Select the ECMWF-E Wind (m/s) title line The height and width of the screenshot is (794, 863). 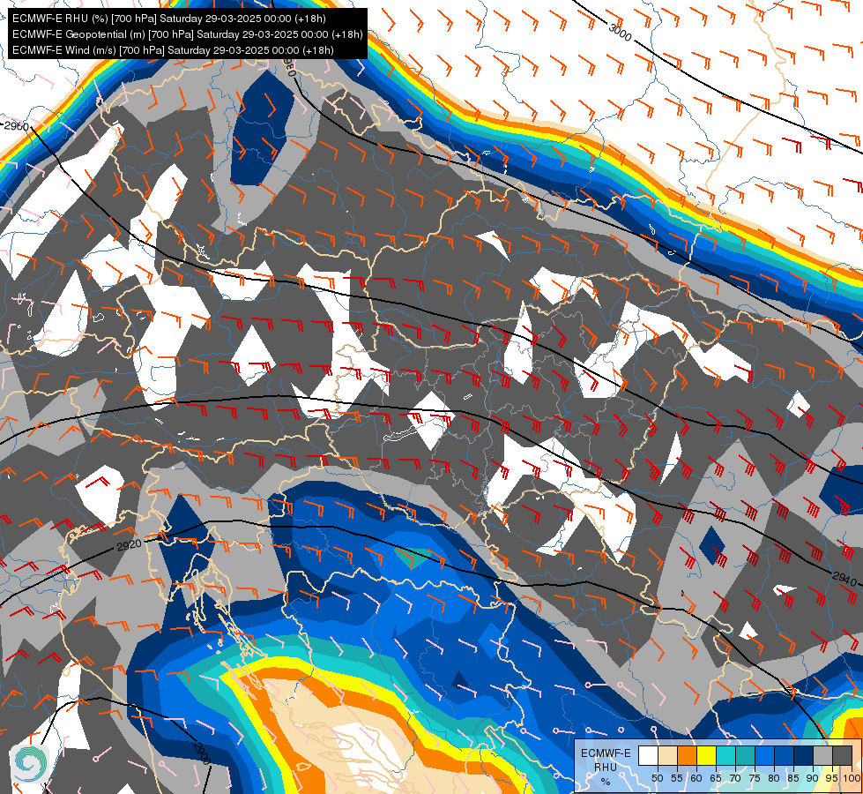tap(173, 50)
